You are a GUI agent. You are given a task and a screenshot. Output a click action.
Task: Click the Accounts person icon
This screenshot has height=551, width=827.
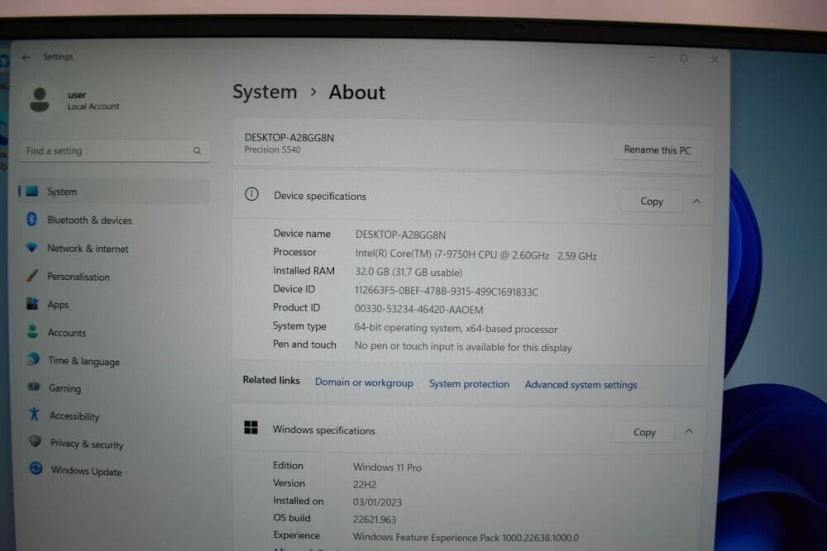[x=33, y=331]
